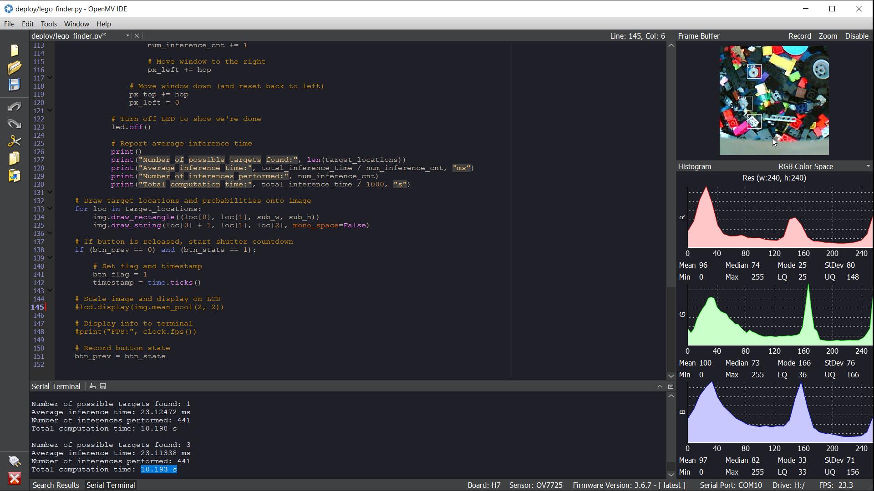Select the connect/serial device icon
Screen dimensions: 874x491
13,461
